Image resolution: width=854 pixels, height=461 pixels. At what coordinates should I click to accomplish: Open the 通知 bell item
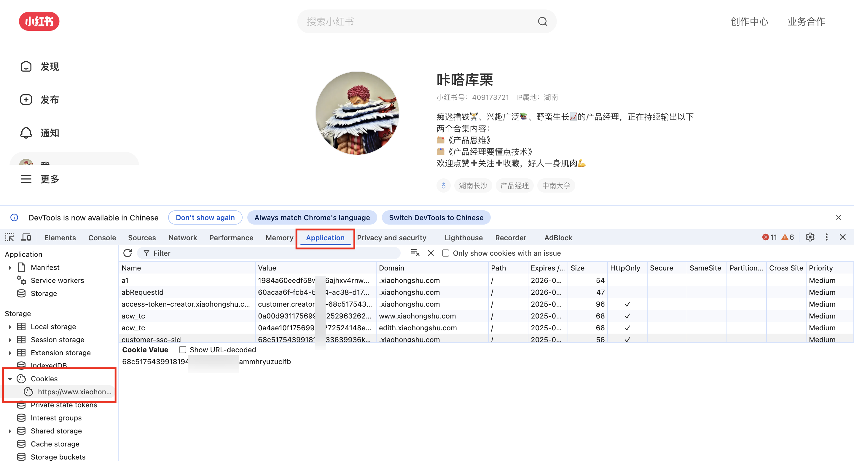click(40, 133)
